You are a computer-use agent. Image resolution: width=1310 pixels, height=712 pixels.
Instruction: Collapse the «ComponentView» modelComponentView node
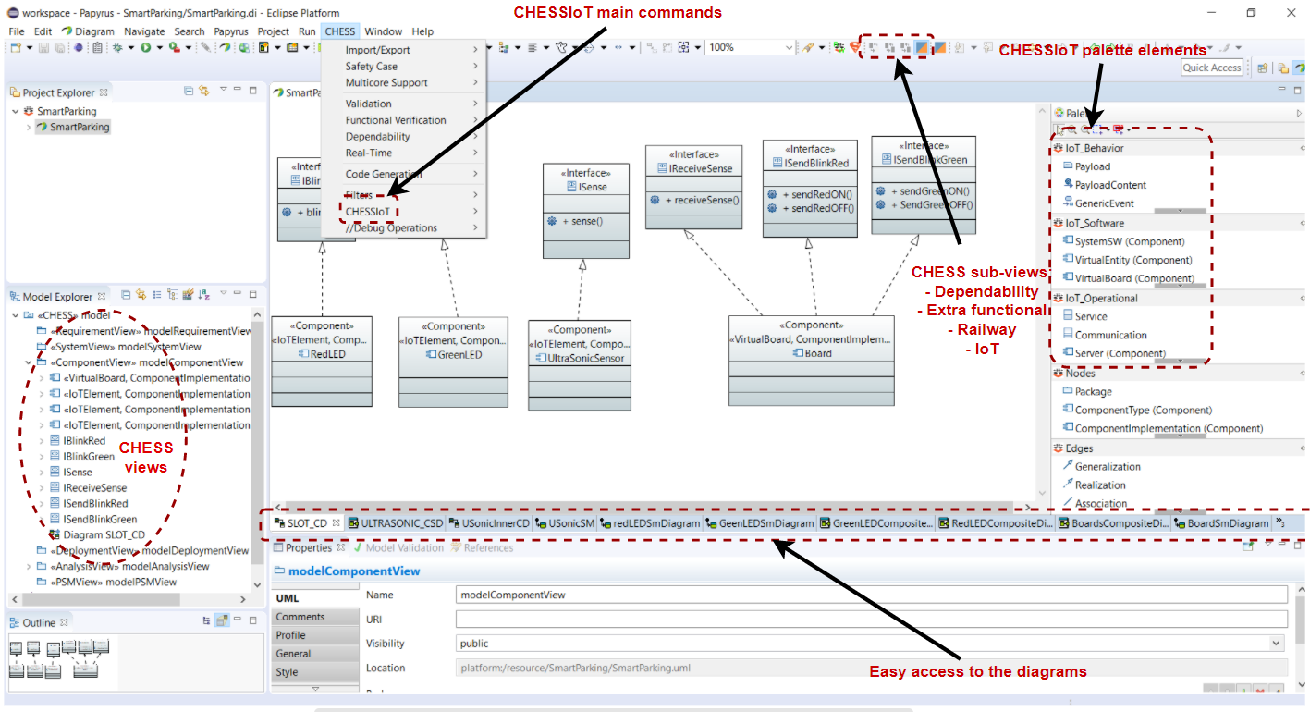point(29,362)
